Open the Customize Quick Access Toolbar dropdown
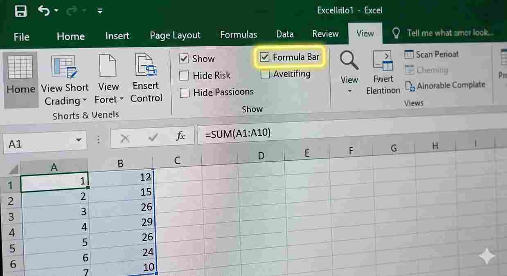This screenshot has height=276, width=507. [100, 11]
